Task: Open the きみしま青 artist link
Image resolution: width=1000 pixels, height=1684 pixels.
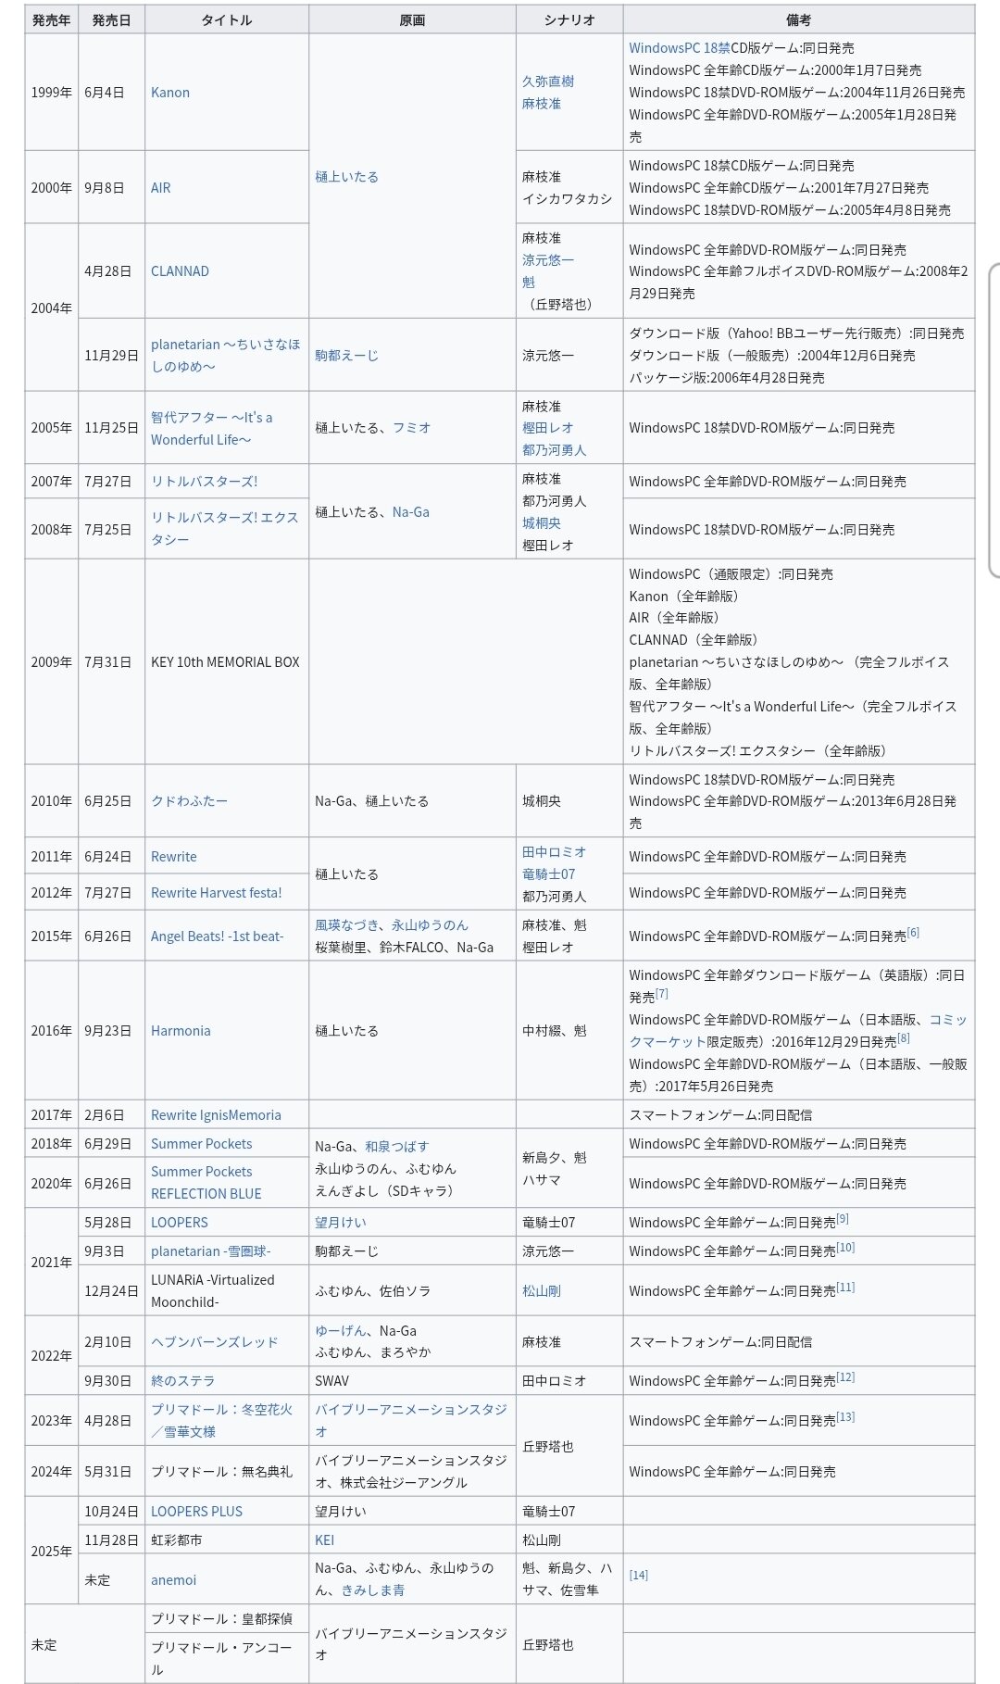Action: coord(373,1590)
